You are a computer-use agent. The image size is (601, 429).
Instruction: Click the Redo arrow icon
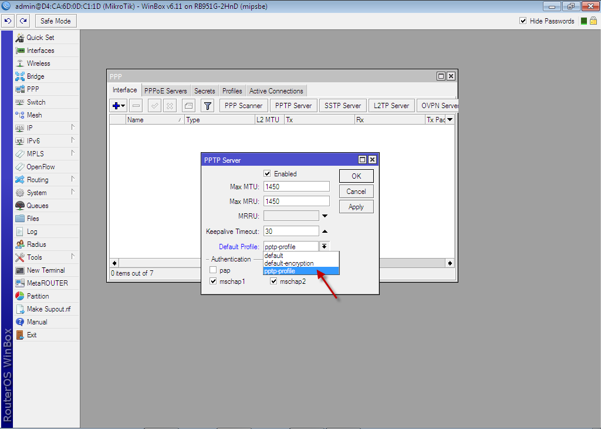[x=23, y=21]
